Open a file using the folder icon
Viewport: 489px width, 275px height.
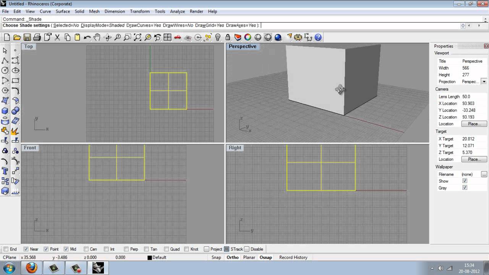pos(17,37)
